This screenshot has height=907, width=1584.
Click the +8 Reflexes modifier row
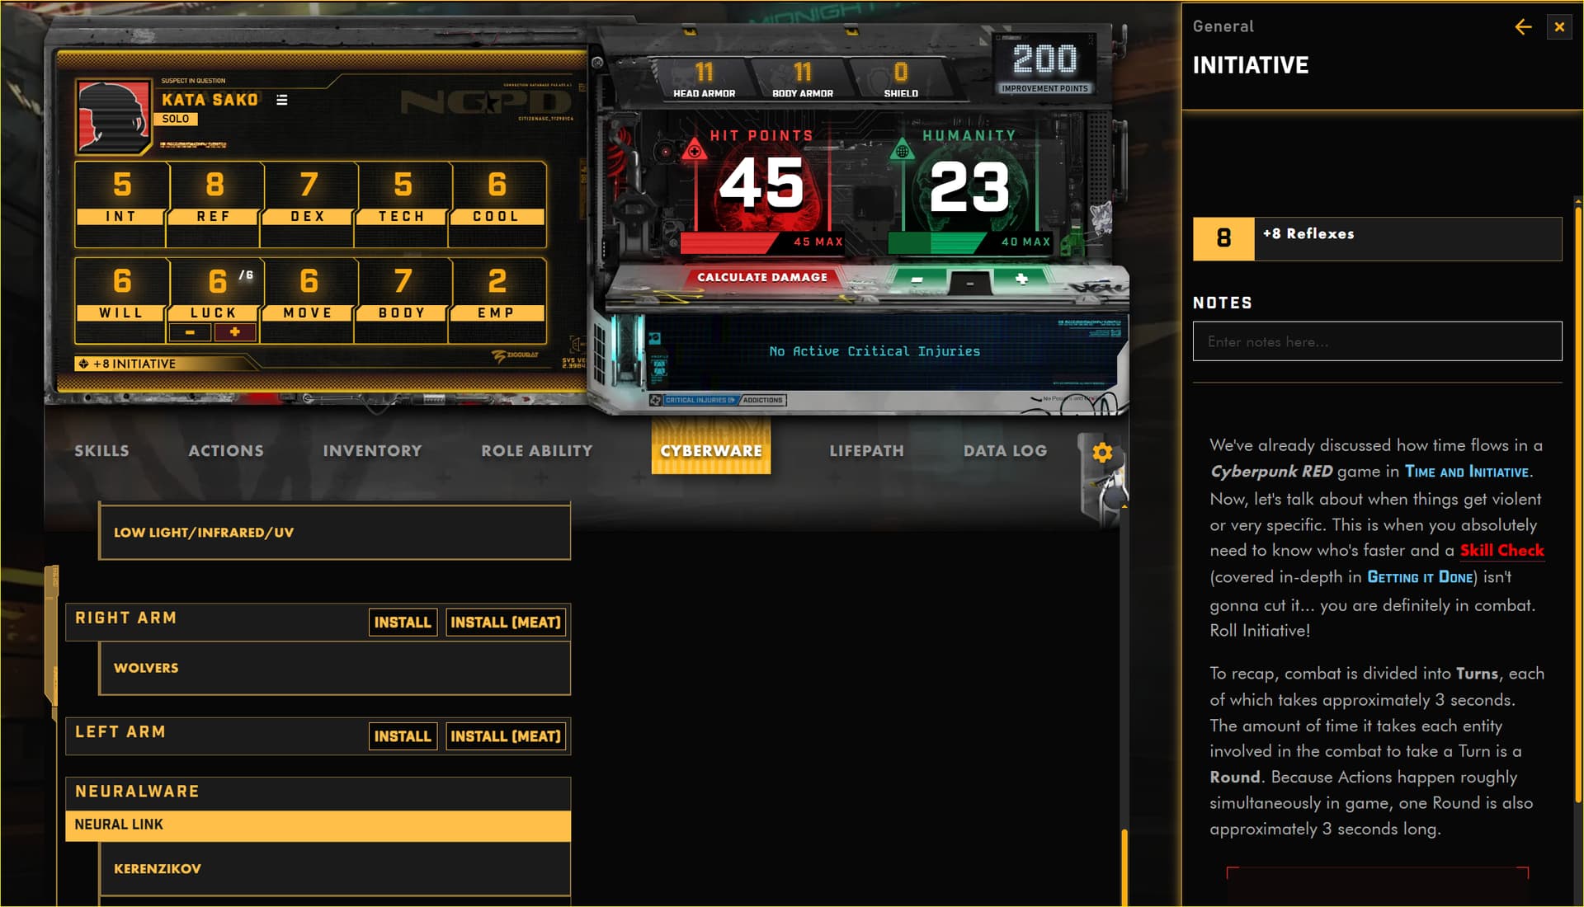[1377, 239]
